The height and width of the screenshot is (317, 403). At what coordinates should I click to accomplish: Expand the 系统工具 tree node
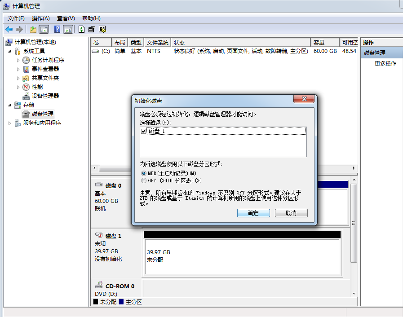[x=10, y=51]
